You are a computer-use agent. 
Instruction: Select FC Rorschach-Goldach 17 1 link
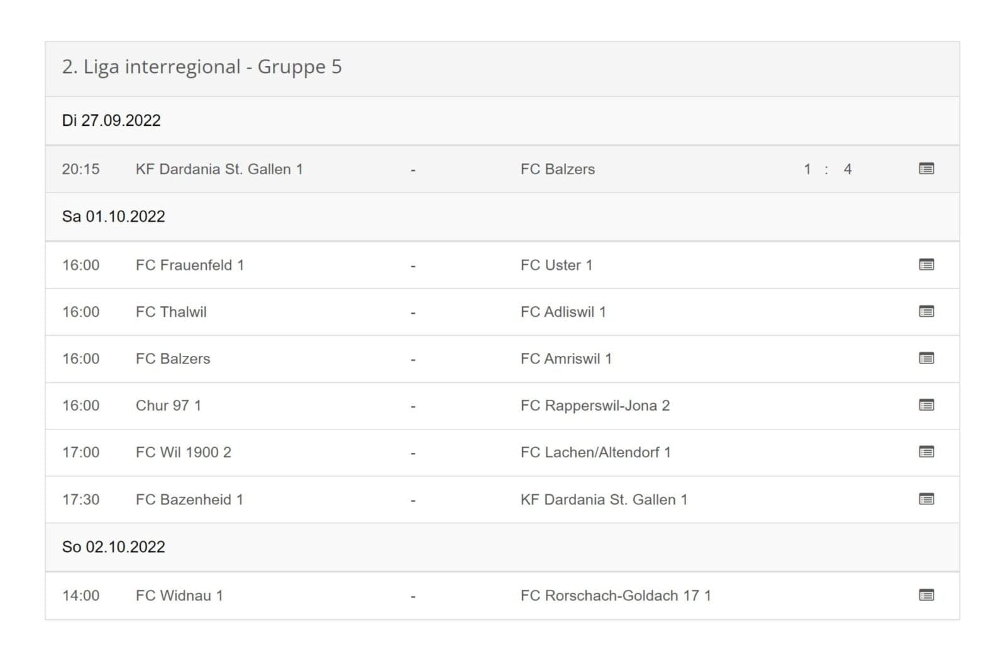[x=616, y=595]
